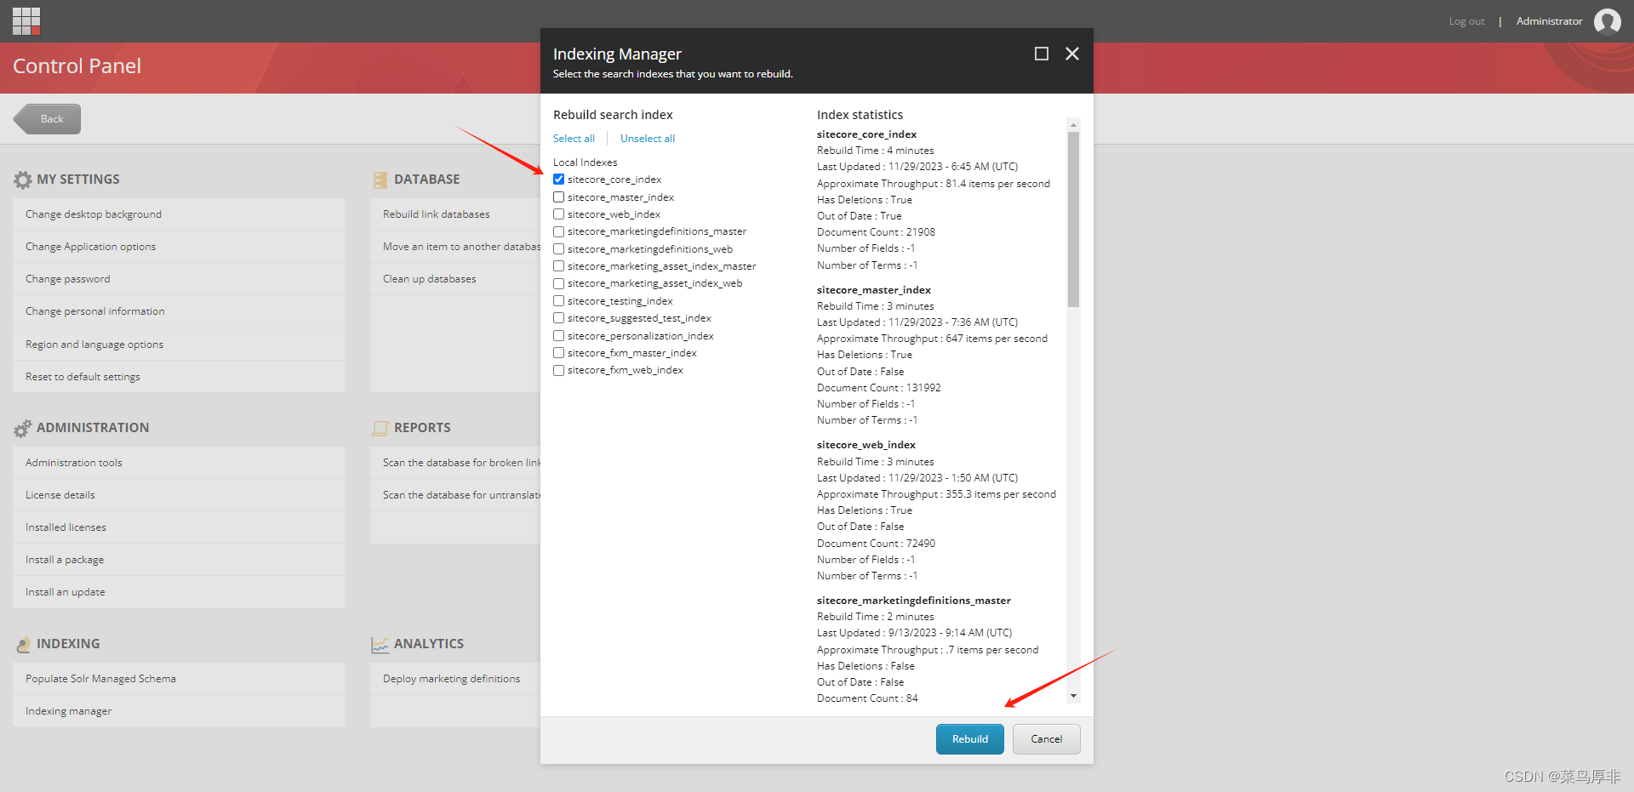The height and width of the screenshot is (792, 1634).
Task: Check the sitecore_testing_index checkbox
Action: tap(559, 301)
